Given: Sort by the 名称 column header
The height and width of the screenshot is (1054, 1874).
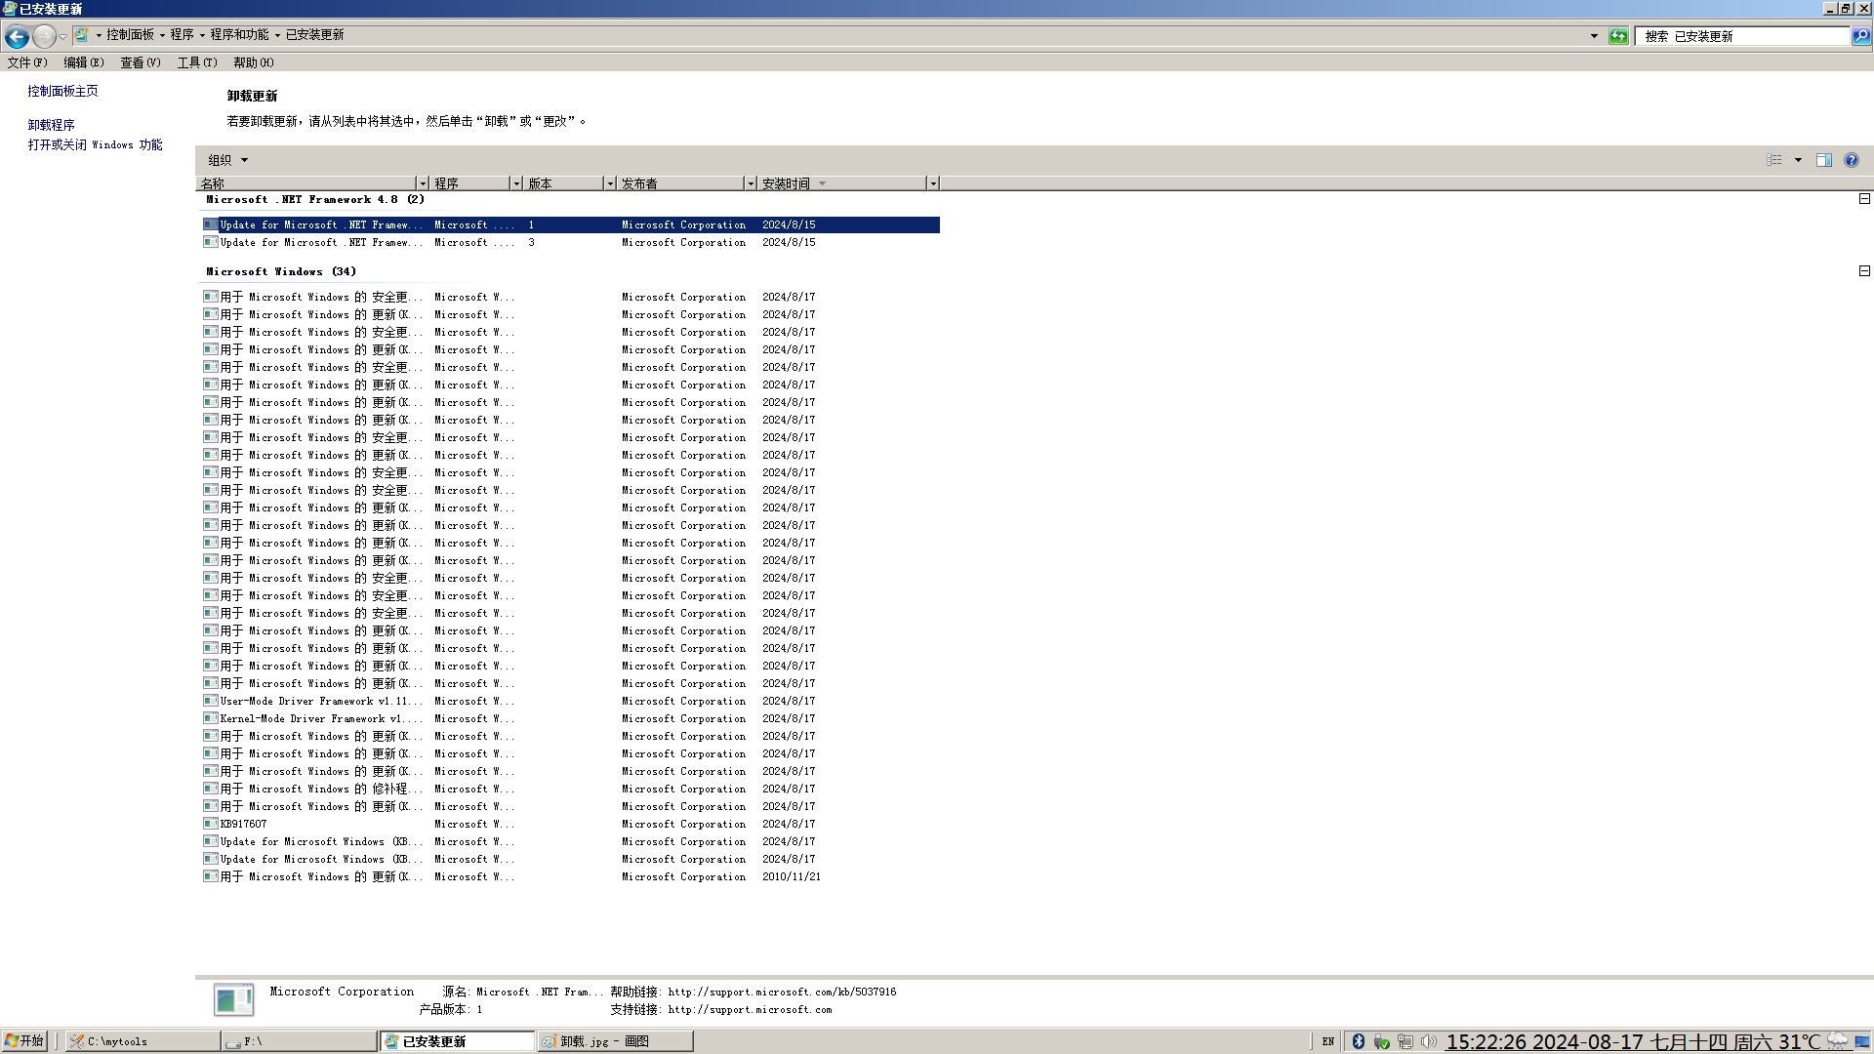Looking at the screenshot, I should pyautogui.click(x=306, y=183).
